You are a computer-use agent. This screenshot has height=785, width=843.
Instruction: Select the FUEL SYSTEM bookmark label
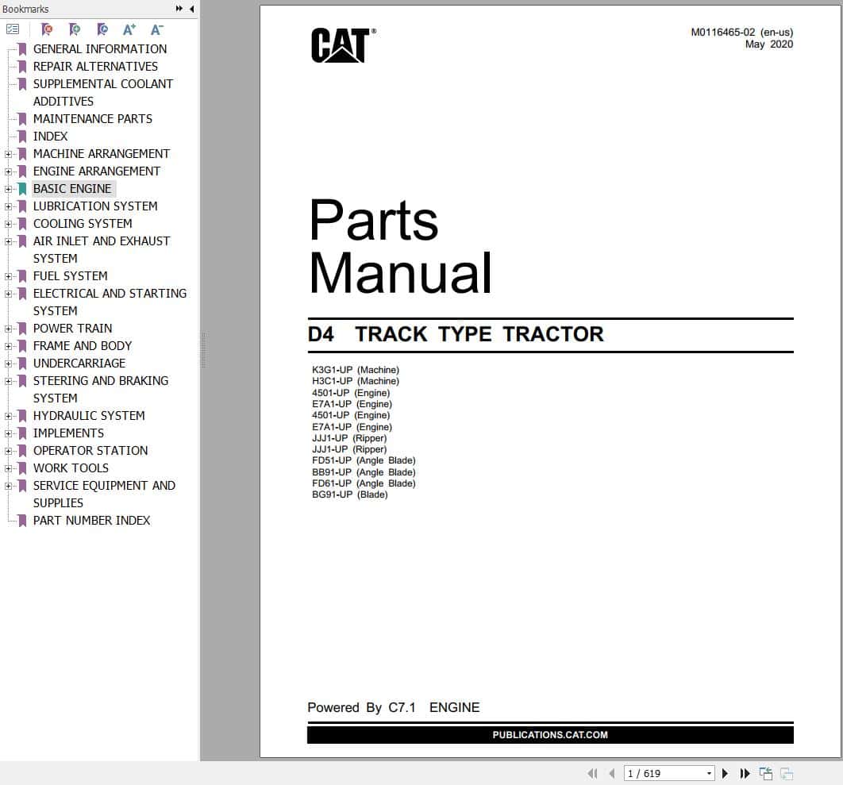[71, 276]
